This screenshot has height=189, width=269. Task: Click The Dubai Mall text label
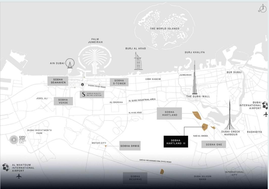pyautogui.click(x=198, y=96)
